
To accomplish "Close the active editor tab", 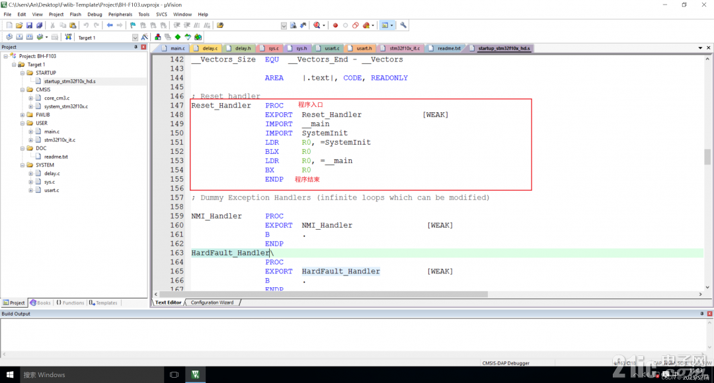I will point(709,48).
